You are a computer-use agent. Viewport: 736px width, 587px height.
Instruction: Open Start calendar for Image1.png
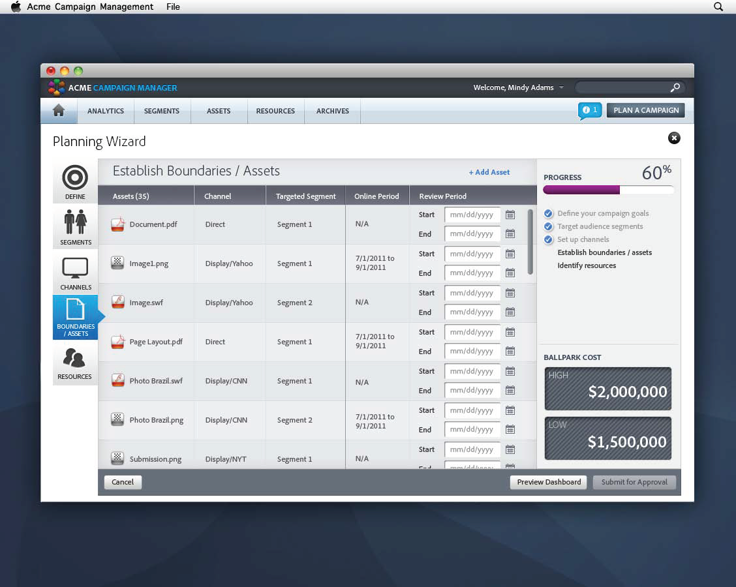[x=510, y=254]
